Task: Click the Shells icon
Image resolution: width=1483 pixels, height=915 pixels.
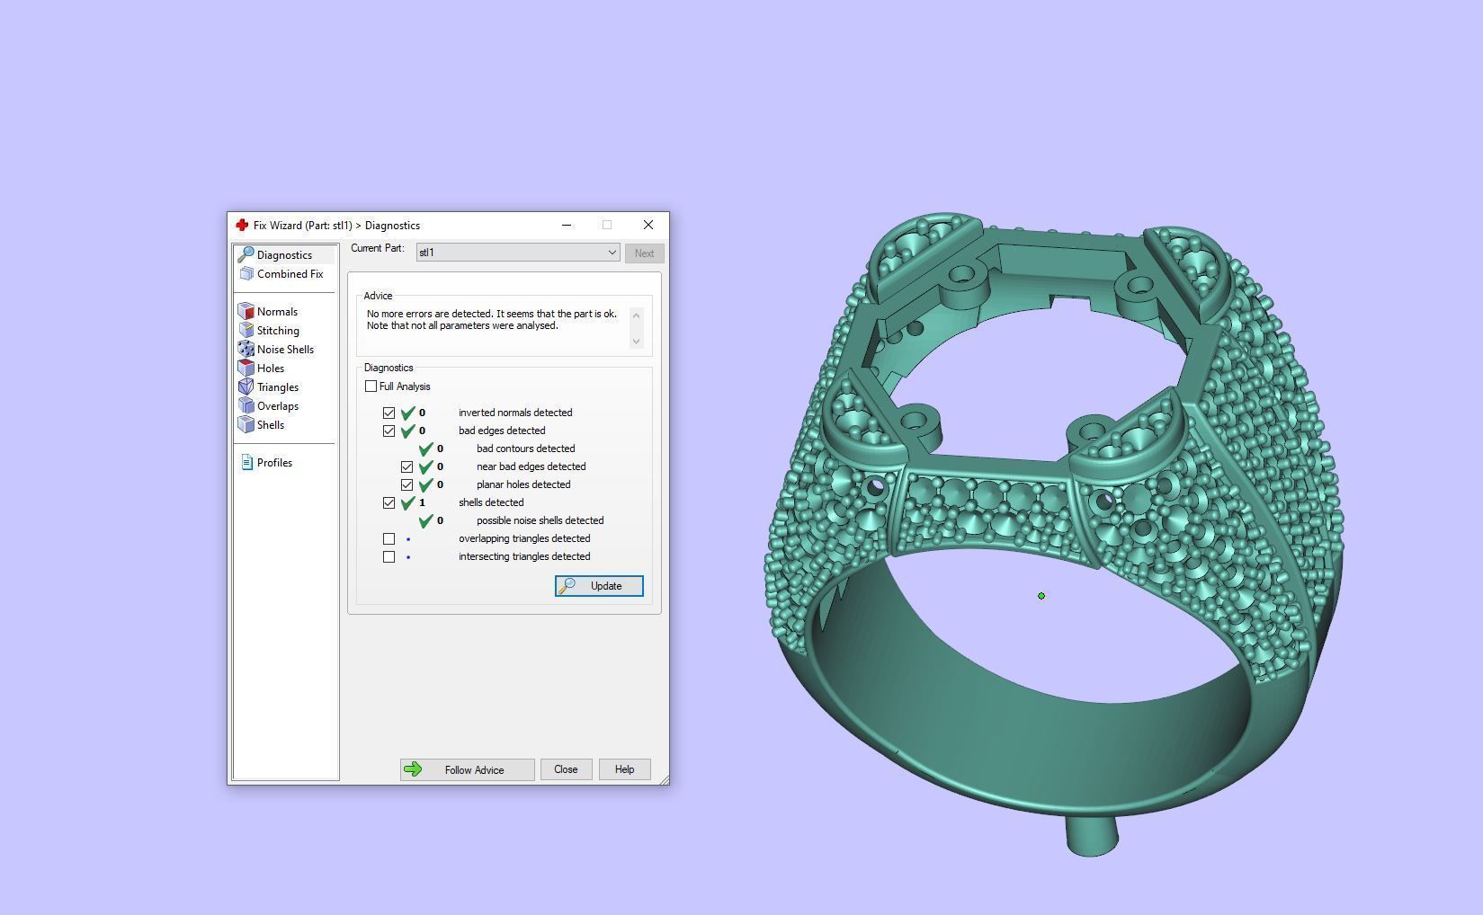Action: 246,425
